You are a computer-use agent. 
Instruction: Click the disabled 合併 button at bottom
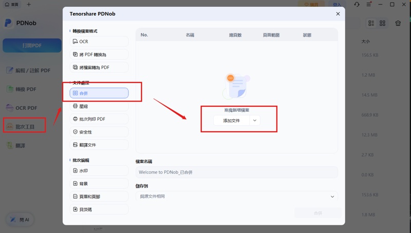317,213
